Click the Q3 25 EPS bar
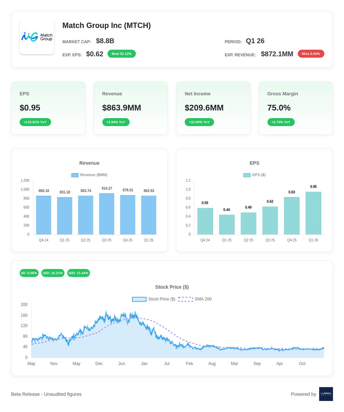The width and height of the screenshot is (344, 412). coord(270,221)
